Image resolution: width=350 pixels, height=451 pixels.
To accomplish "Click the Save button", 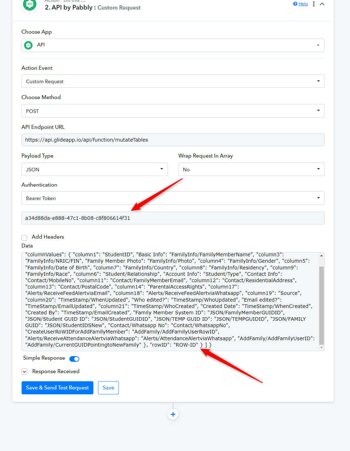I will [108, 388].
